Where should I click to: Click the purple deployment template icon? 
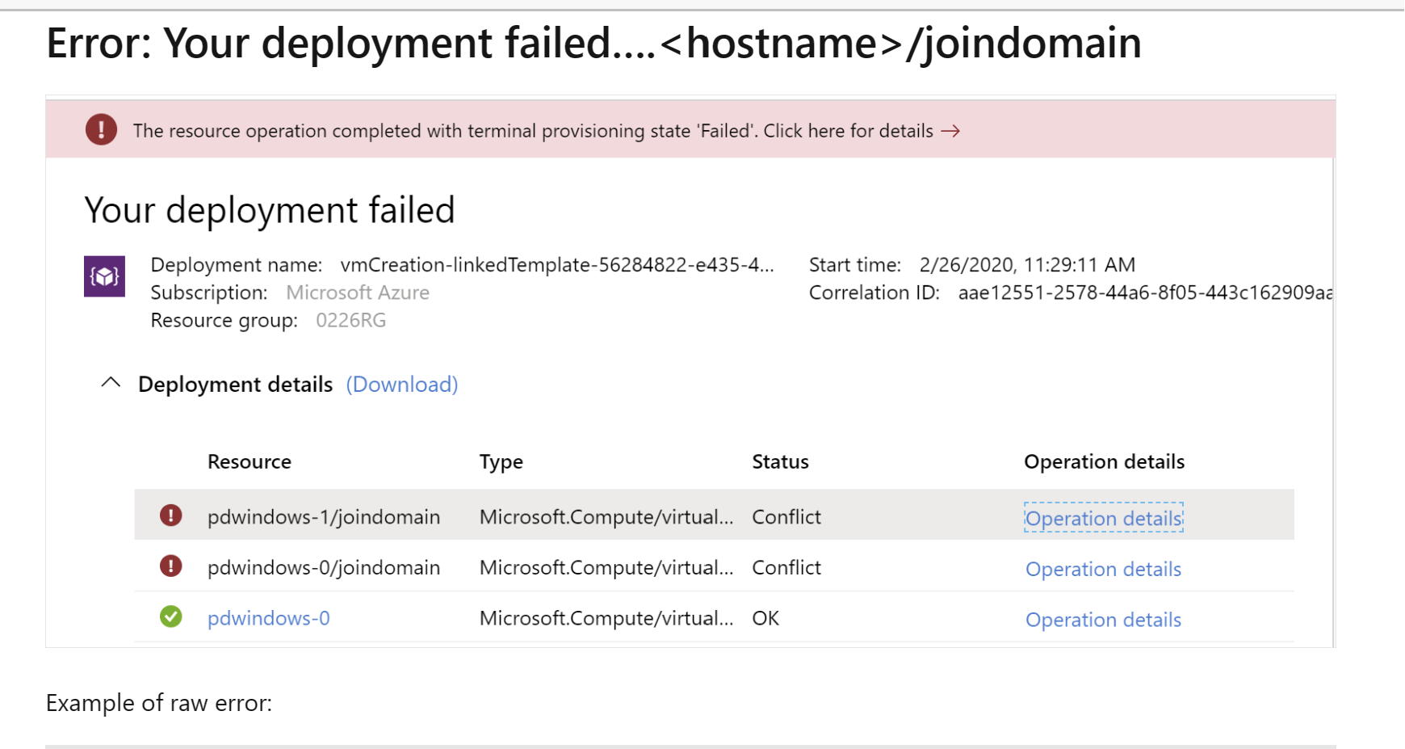click(x=104, y=276)
